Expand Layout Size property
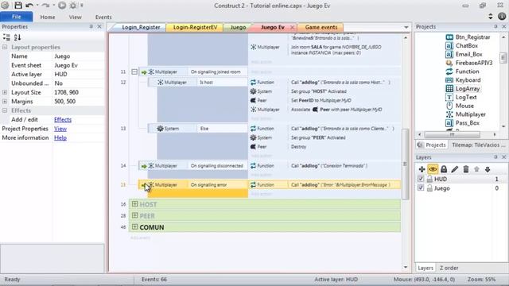509x286 pixels. pyautogui.click(x=5, y=92)
